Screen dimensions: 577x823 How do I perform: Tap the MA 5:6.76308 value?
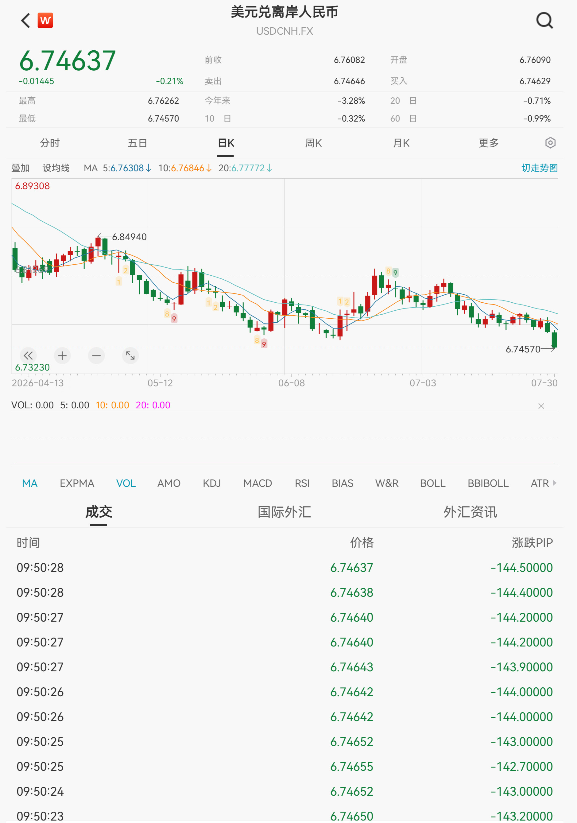coord(127,168)
